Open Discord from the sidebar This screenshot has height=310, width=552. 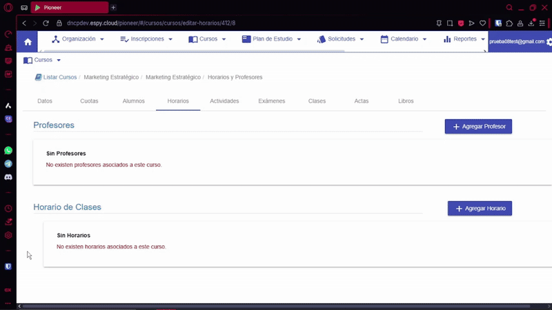point(8,177)
